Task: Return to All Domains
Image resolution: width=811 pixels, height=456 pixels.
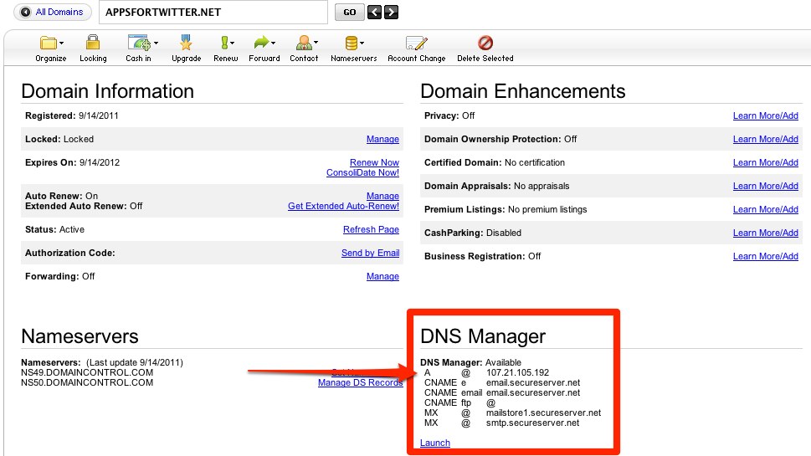Action: (x=53, y=12)
